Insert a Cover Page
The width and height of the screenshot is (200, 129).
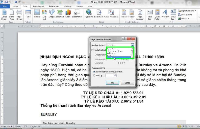click(x=4, y=15)
